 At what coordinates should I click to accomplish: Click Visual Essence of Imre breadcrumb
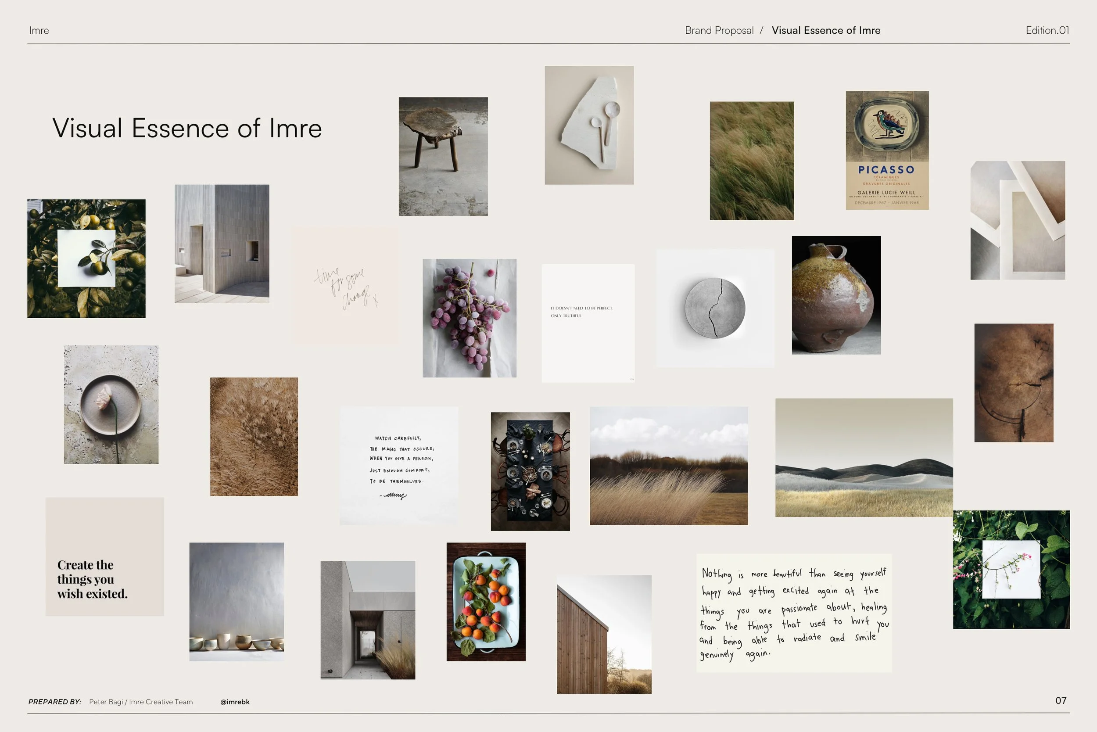point(826,30)
